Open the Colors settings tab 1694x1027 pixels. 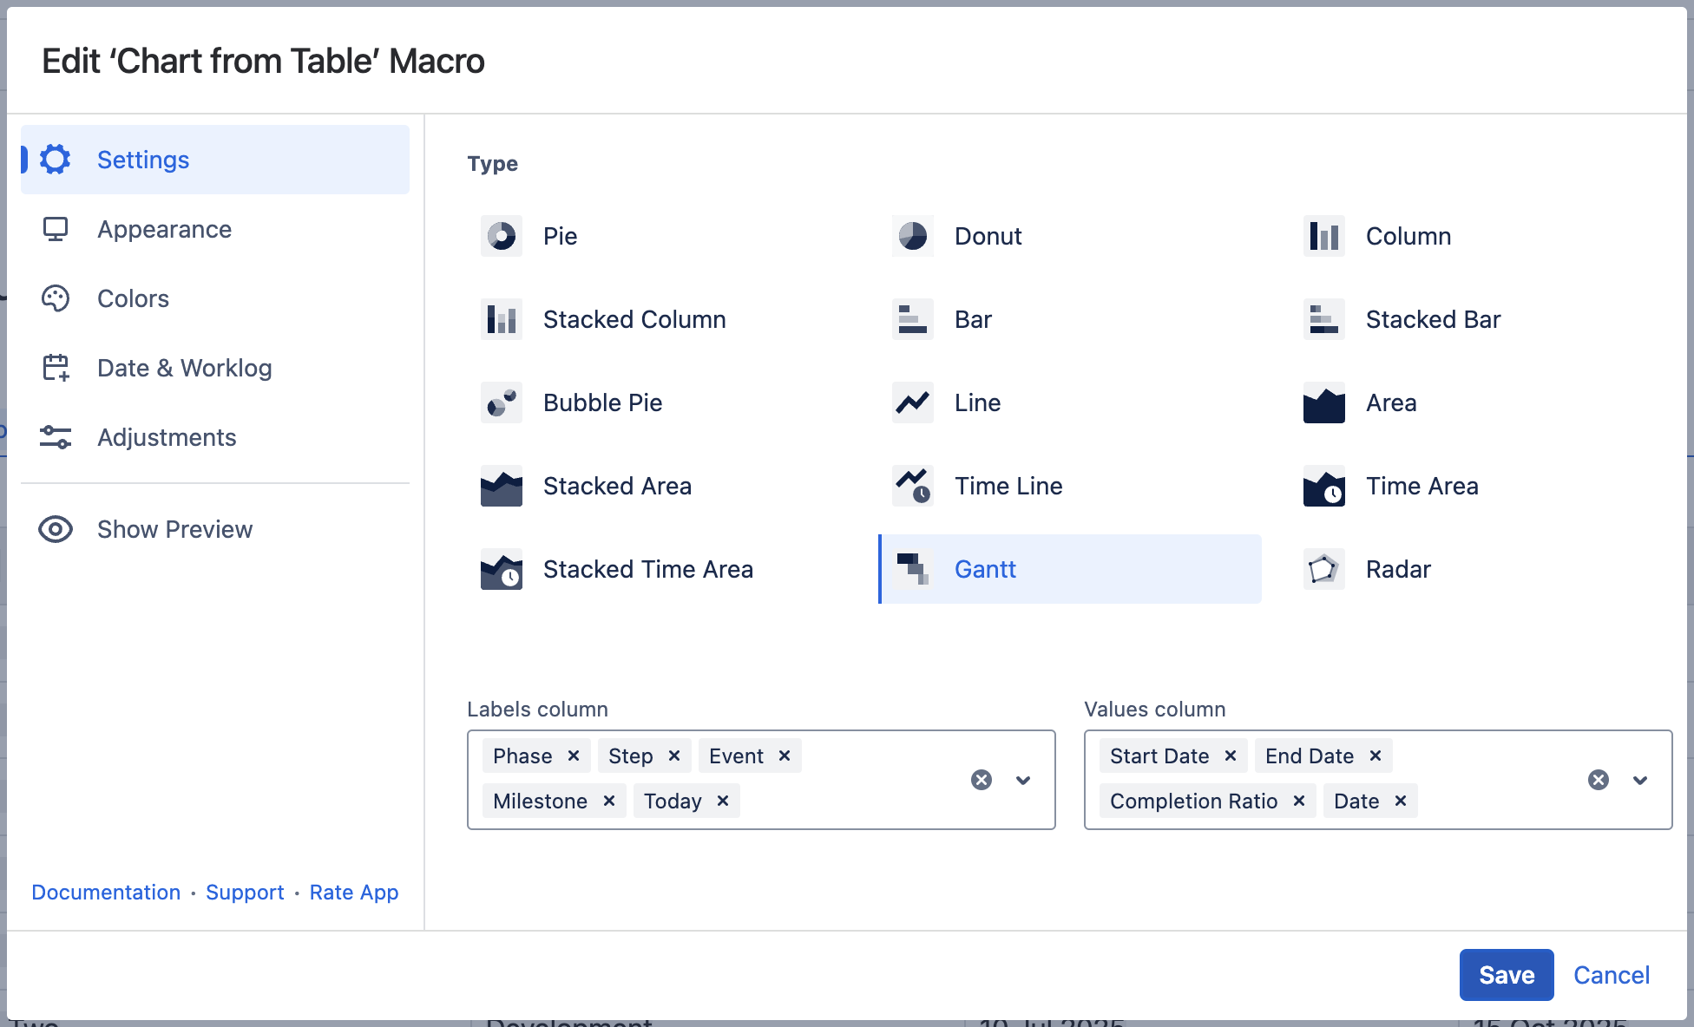pos(133,298)
